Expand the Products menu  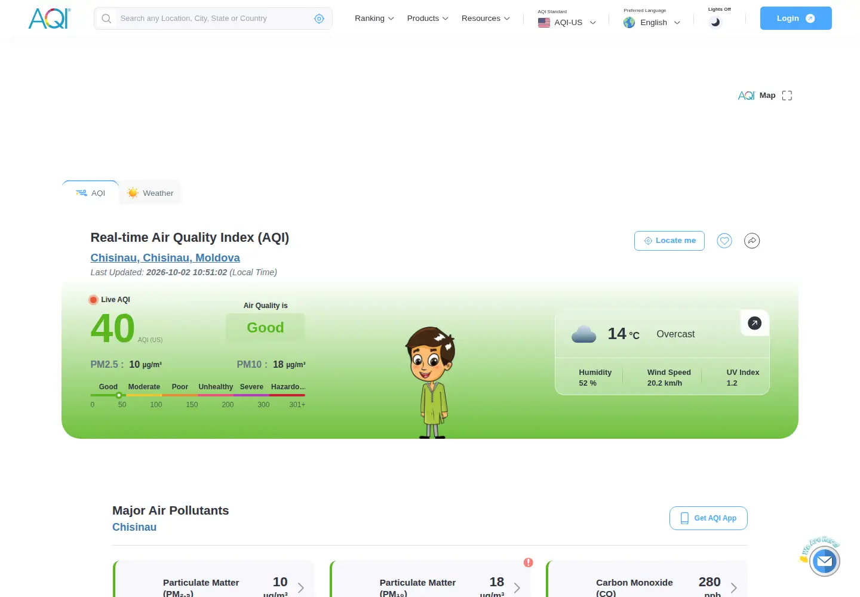tap(428, 19)
